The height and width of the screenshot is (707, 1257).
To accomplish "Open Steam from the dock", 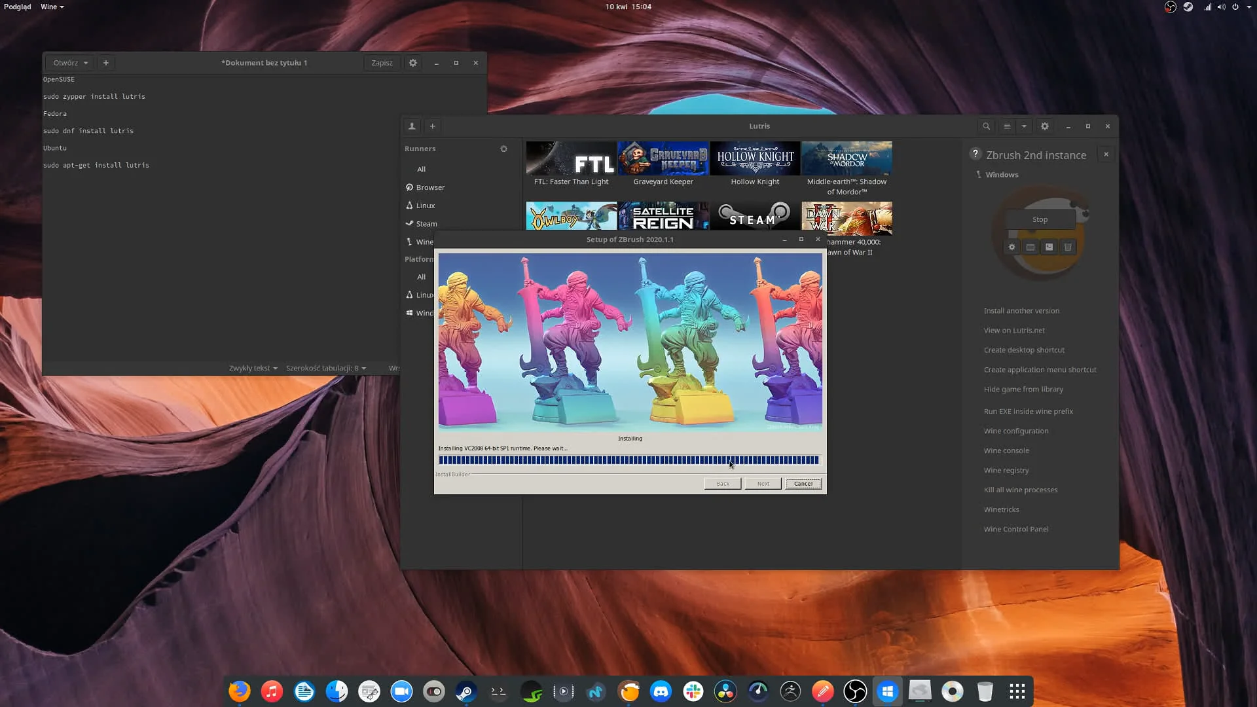I will (x=465, y=691).
